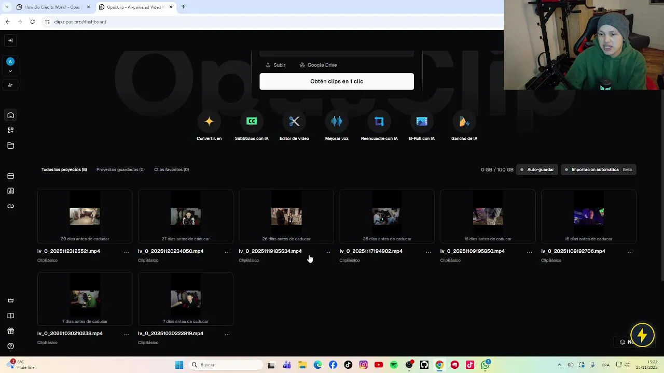Open the gift icon in sidebar

[10, 331]
